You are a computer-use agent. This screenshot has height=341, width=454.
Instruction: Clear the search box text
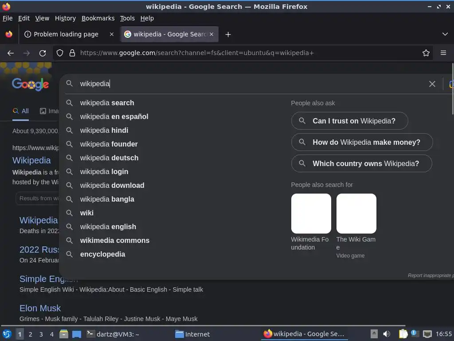(x=432, y=84)
